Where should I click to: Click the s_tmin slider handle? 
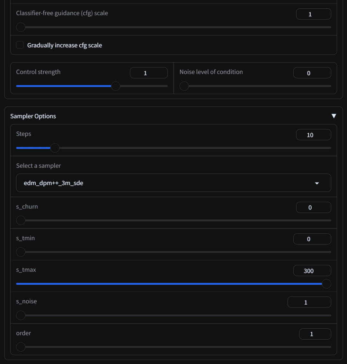(x=21, y=252)
